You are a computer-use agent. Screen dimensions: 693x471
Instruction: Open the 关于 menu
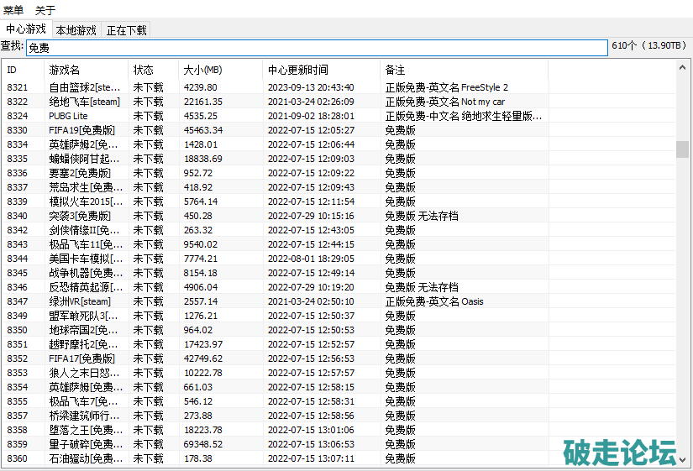45,10
